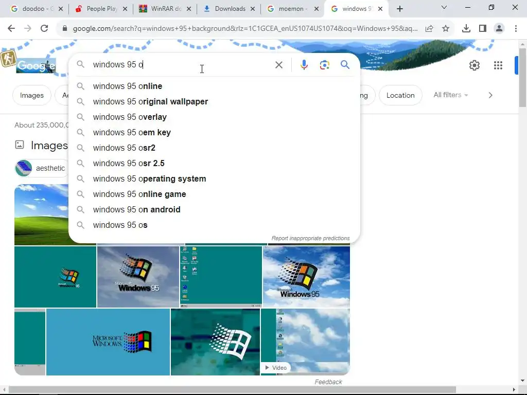Click the Feedback link below images
527x395 pixels.
[x=328, y=382]
